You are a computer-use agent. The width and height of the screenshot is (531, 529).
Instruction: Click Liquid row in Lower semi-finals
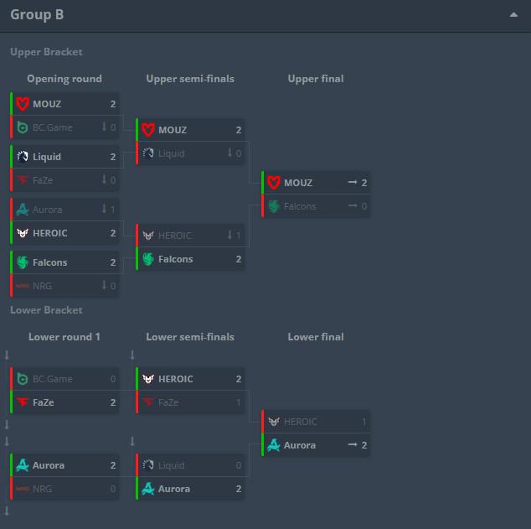(x=190, y=465)
